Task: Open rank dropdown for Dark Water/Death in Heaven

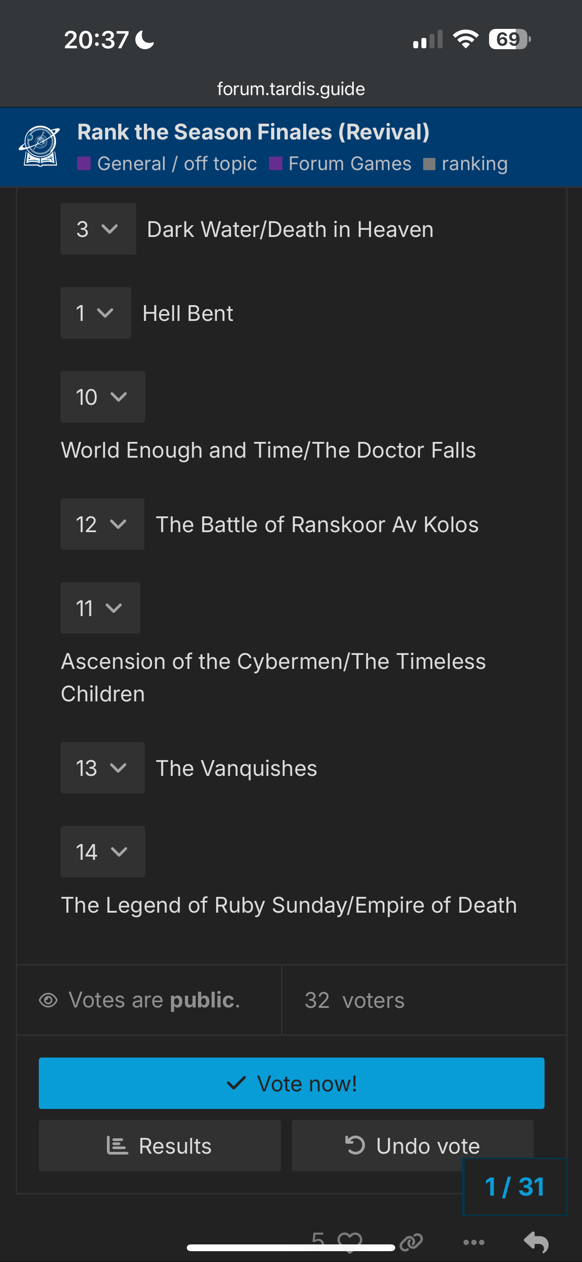Action: point(98,229)
